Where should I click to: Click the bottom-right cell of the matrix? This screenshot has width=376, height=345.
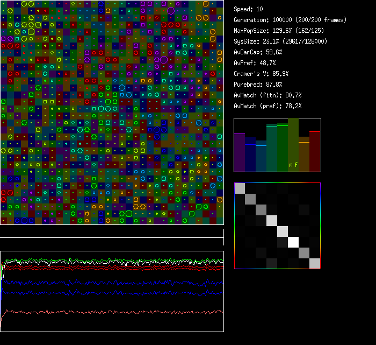point(315,263)
